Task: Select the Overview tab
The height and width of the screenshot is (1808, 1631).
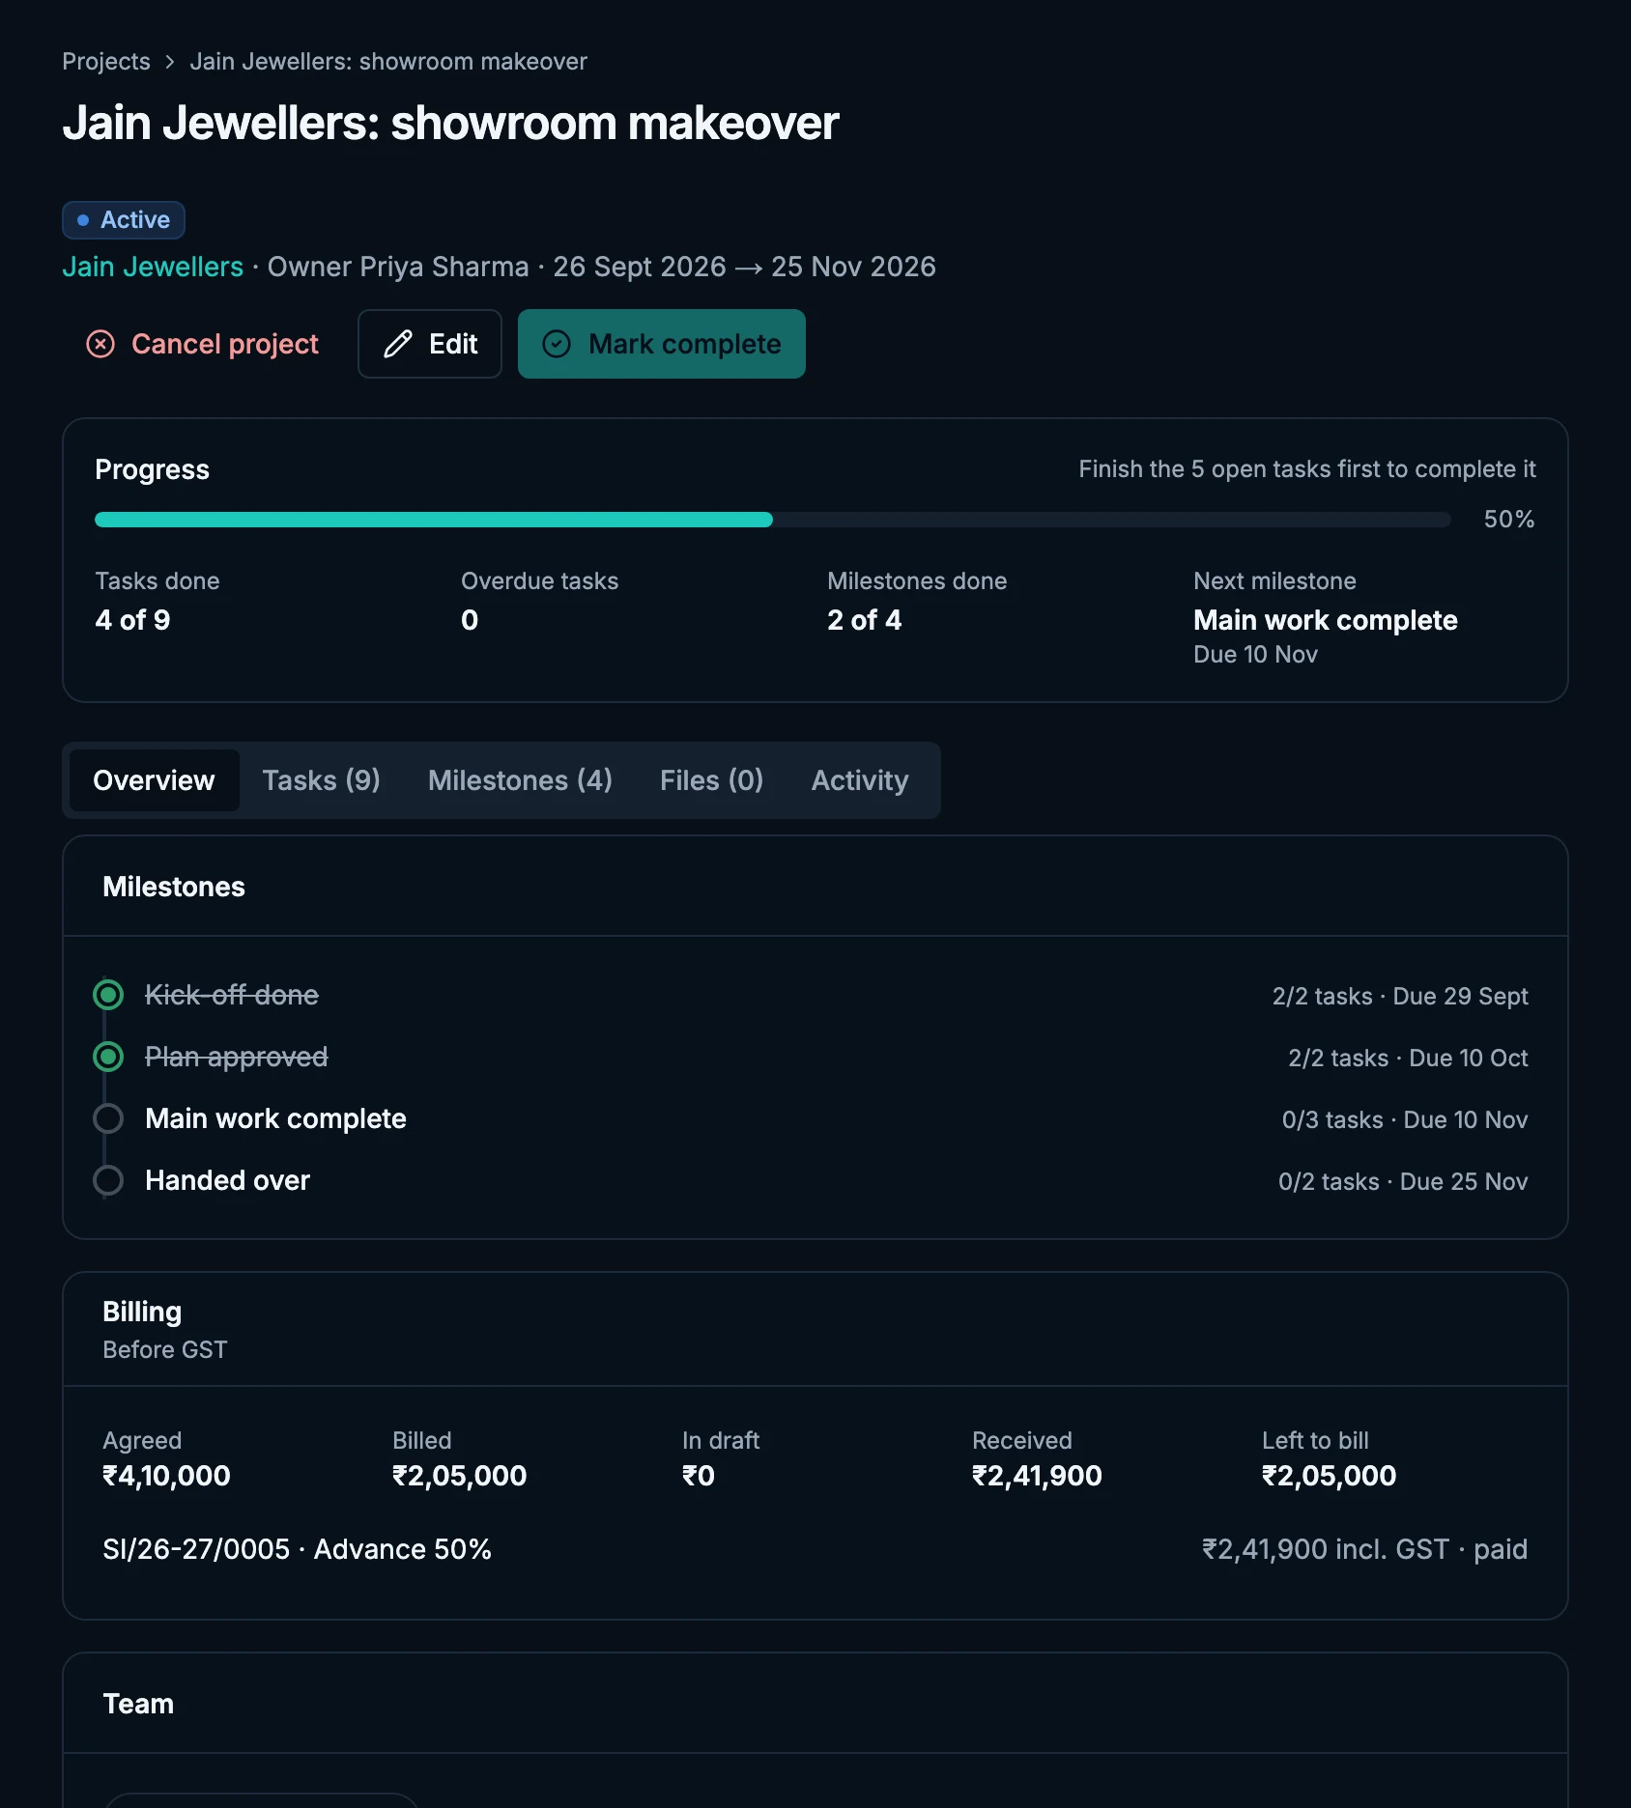Action: pyautogui.click(x=154, y=780)
